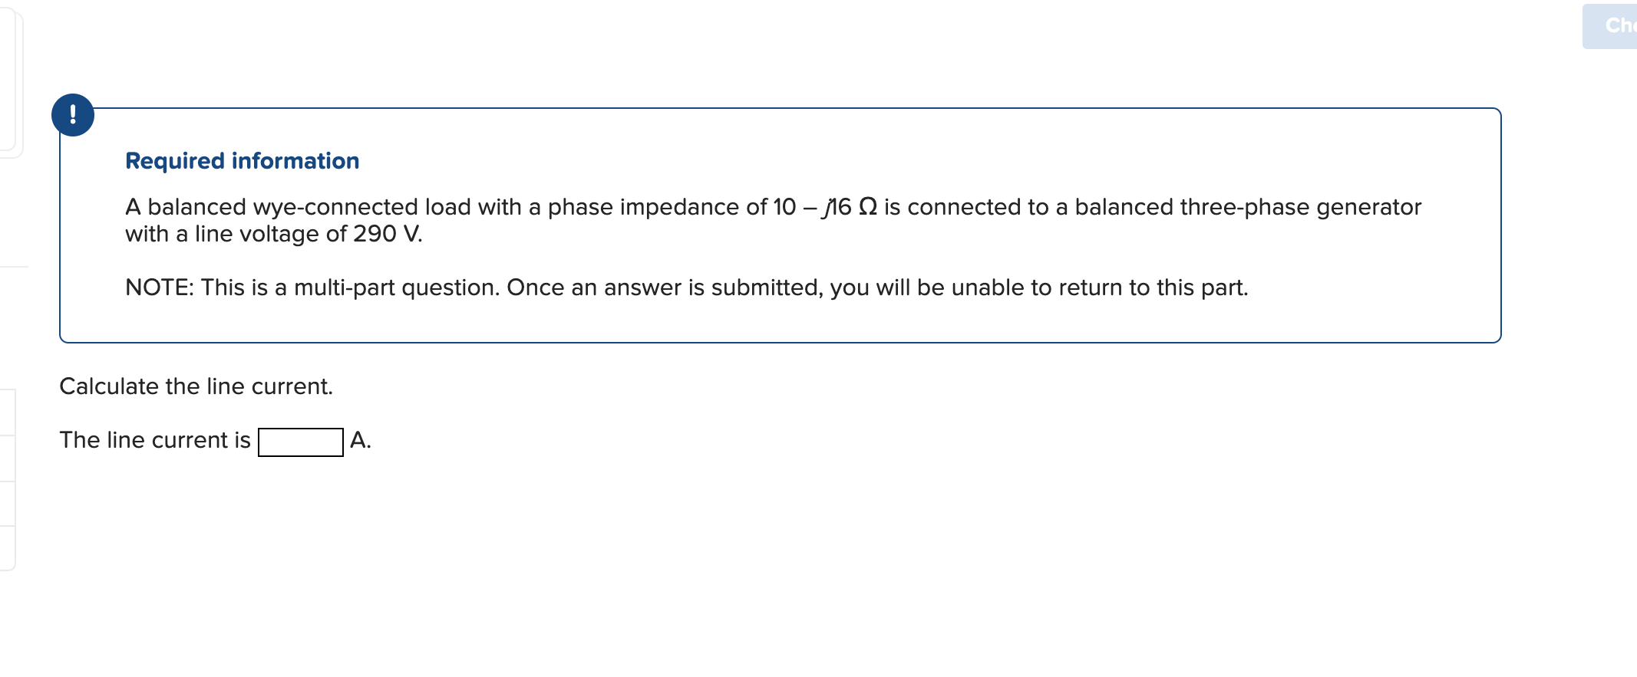Click the exclamation mark inside the circle badge
Screen dimensions: 1637x677
click(73, 115)
